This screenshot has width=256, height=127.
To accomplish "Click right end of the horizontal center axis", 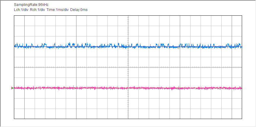I will (x=242, y=67).
